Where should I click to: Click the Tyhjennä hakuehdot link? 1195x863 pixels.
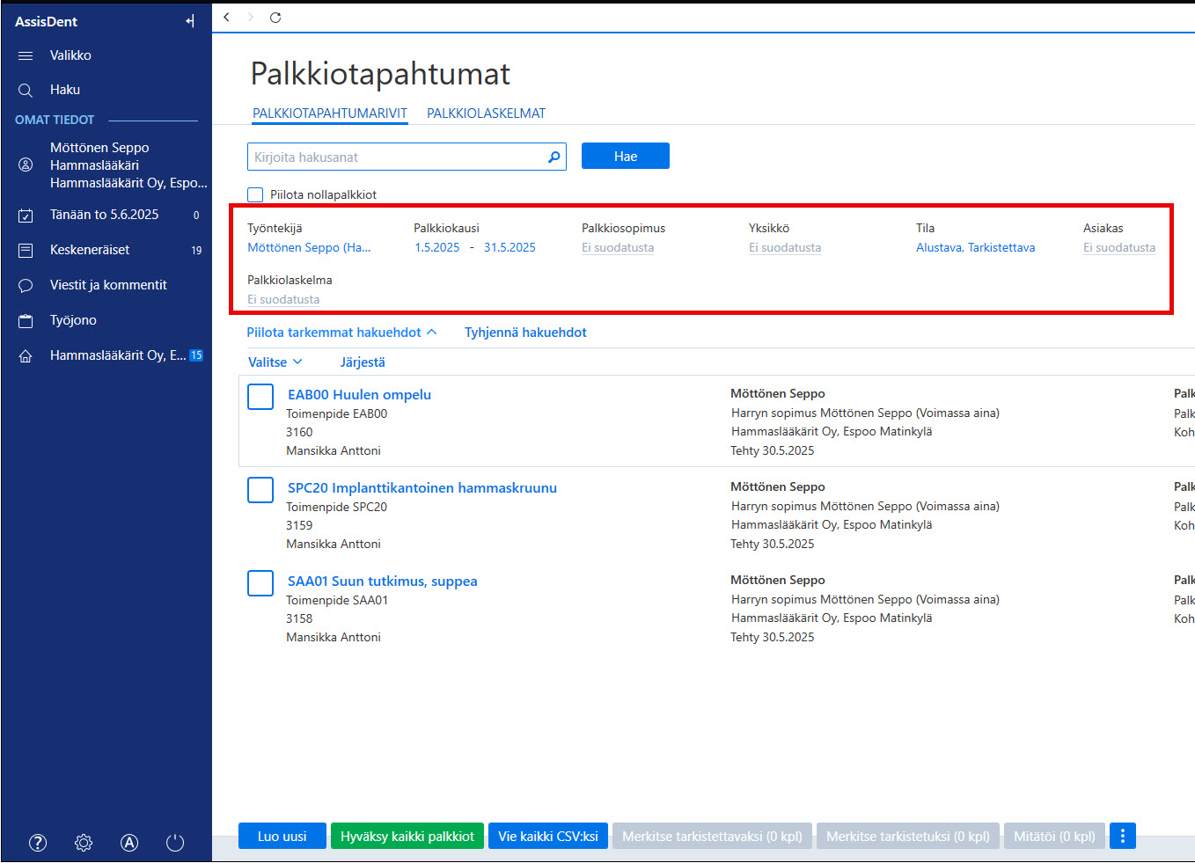pyautogui.click(x=525, y=333)
